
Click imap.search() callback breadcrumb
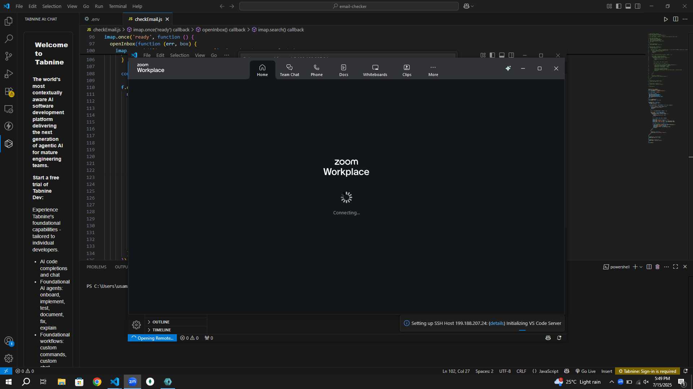278,30
